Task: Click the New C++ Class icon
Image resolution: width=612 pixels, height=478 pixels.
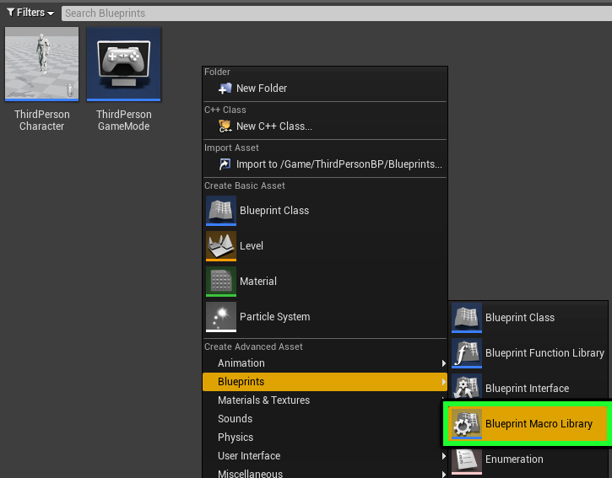Action: click(225, 126)
